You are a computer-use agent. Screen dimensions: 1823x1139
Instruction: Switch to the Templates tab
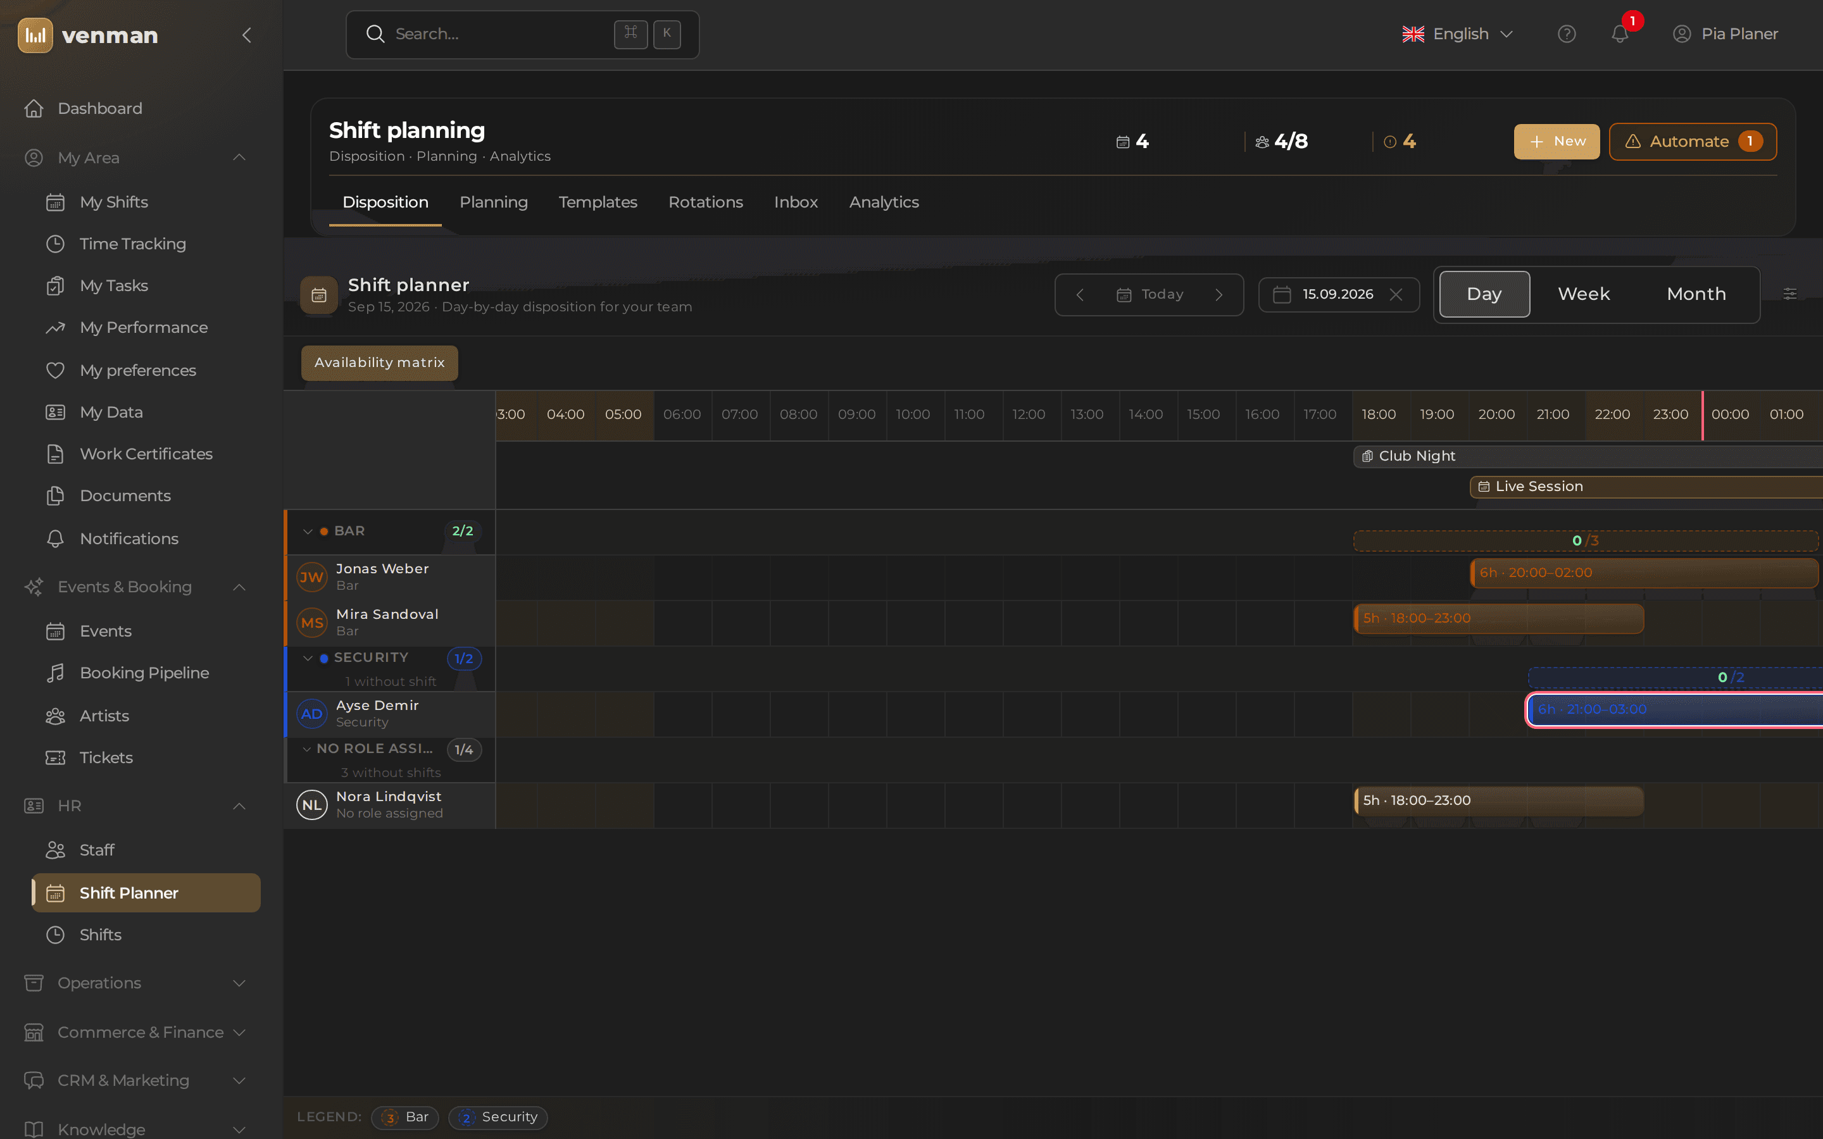tap(598, 202)
